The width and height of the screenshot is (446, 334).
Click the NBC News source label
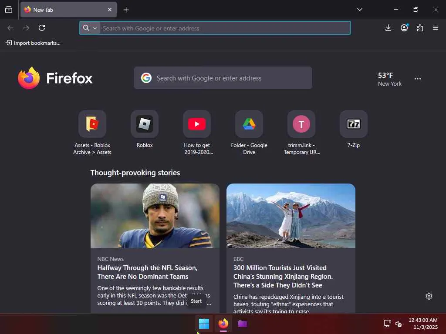(x=110, y=259)
